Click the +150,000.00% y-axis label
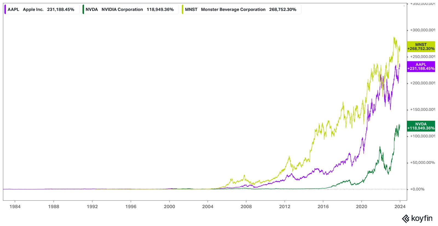 [x=422, y=110]
